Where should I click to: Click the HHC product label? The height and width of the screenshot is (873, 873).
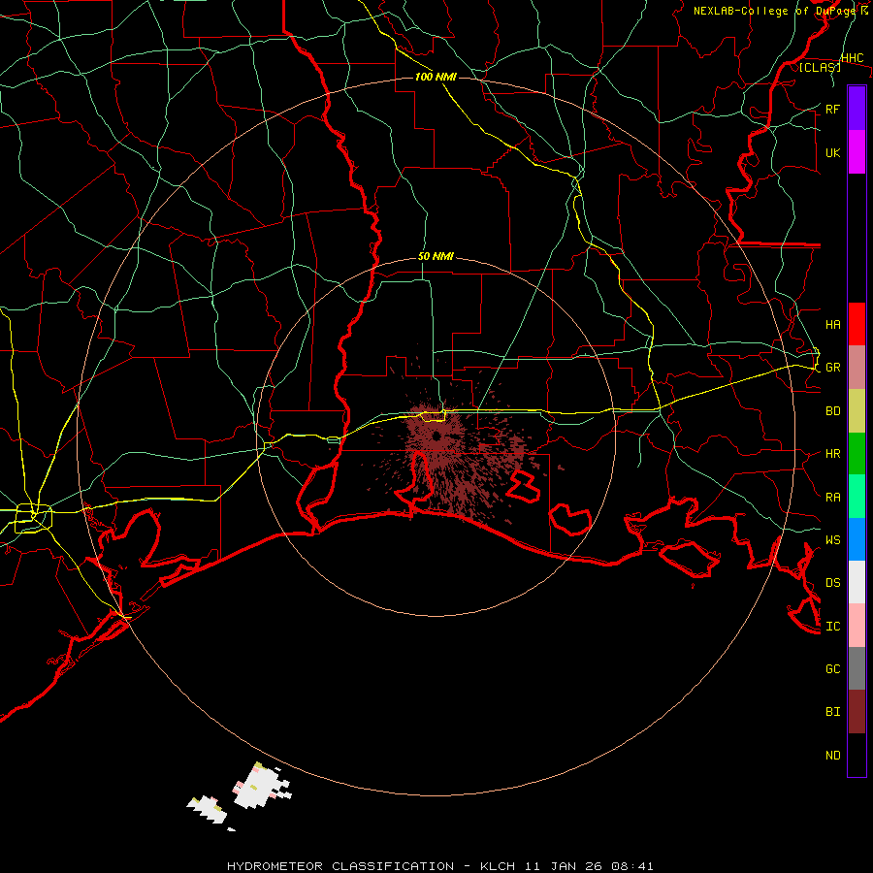pyautogui.click(x=852, y=58)
